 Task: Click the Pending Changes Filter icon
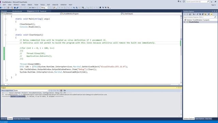click(x=194, y=14)
